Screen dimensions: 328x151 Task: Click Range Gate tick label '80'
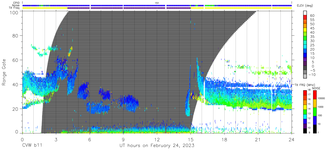click(16, 35)
